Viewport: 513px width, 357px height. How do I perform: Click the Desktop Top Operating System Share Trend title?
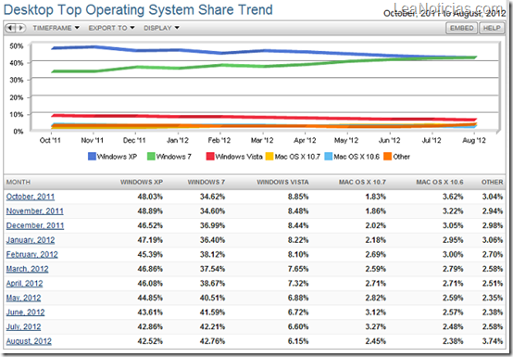click(x=138, y=9)
